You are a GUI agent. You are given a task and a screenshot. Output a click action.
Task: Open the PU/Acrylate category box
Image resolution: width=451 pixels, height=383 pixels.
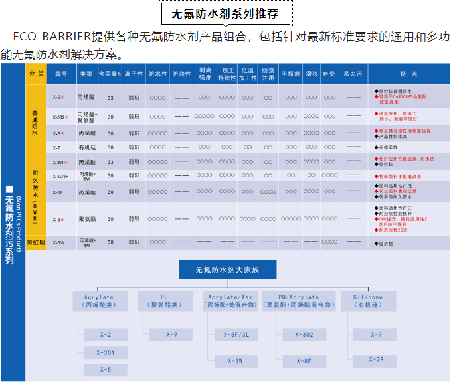coord(298,302)
